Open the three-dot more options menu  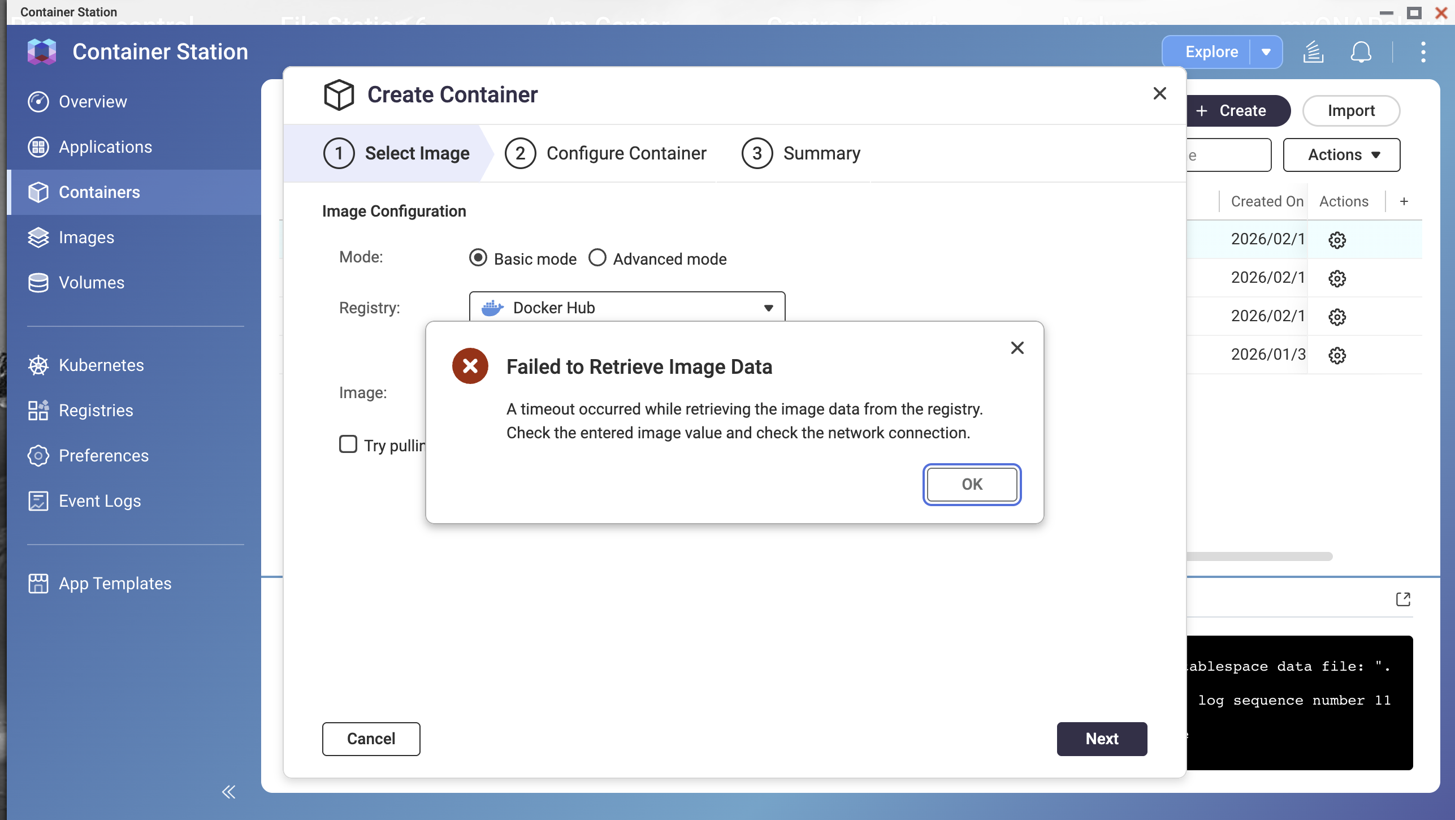1423,52
